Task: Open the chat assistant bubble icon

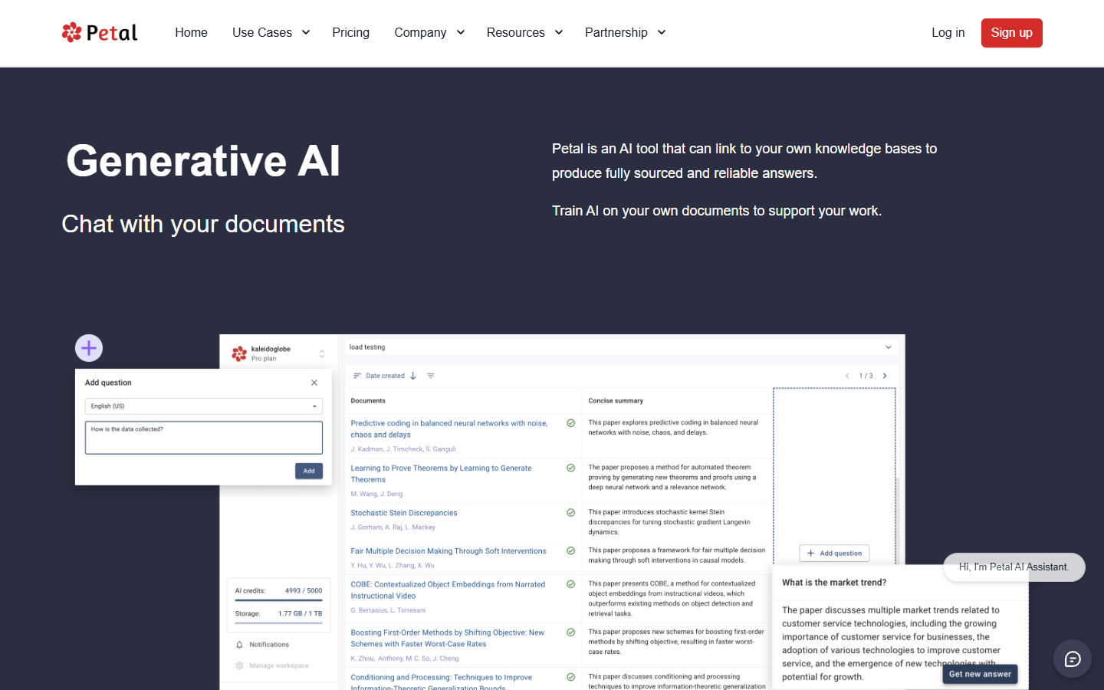Action: coord(1073,659)
